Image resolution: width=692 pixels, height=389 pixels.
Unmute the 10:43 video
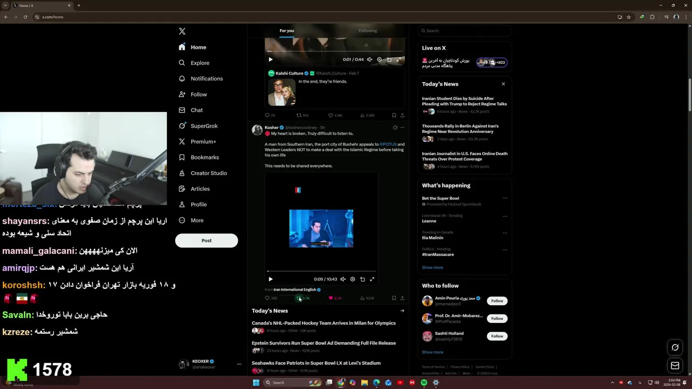click(343, 279)
